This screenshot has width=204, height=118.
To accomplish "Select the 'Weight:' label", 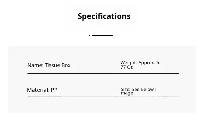I will [x=129, y=63].
